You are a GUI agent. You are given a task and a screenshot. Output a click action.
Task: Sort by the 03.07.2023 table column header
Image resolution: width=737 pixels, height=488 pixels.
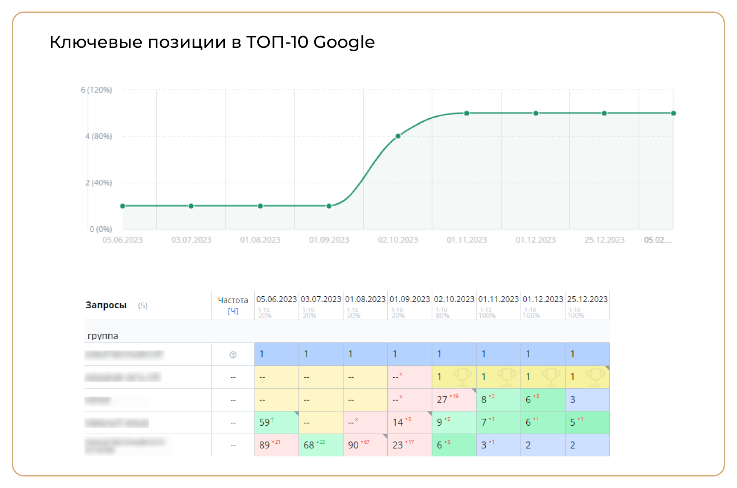[x=321, y=299]
